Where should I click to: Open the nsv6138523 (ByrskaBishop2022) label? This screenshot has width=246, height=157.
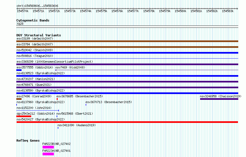tap(41, 73)
